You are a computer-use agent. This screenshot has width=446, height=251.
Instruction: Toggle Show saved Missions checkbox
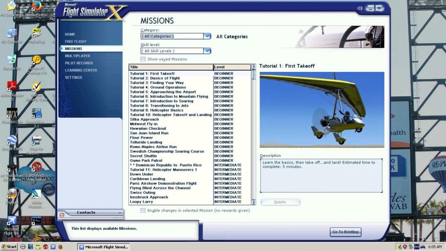pyautogui.click(x=143, y=59)
